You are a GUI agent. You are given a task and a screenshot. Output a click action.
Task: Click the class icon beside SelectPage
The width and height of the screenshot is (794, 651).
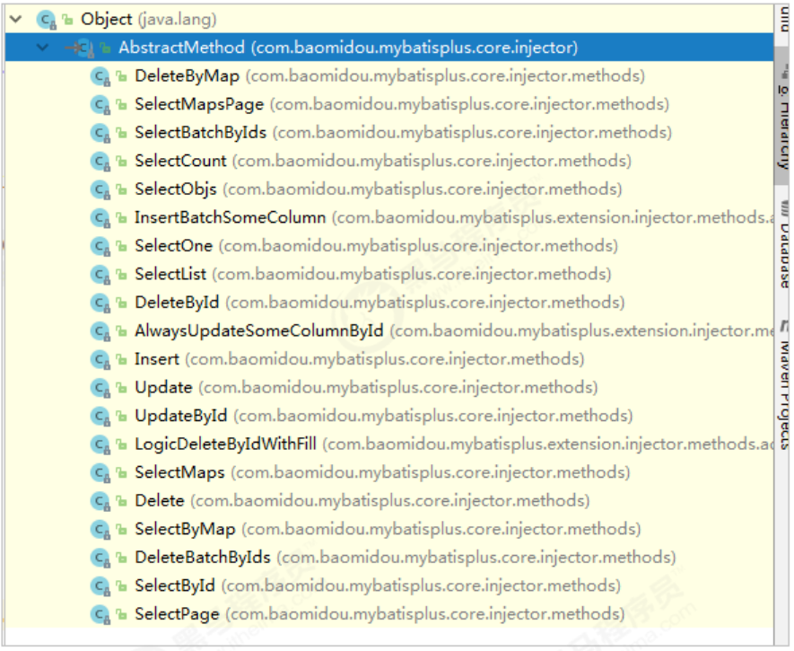[99, 614]
